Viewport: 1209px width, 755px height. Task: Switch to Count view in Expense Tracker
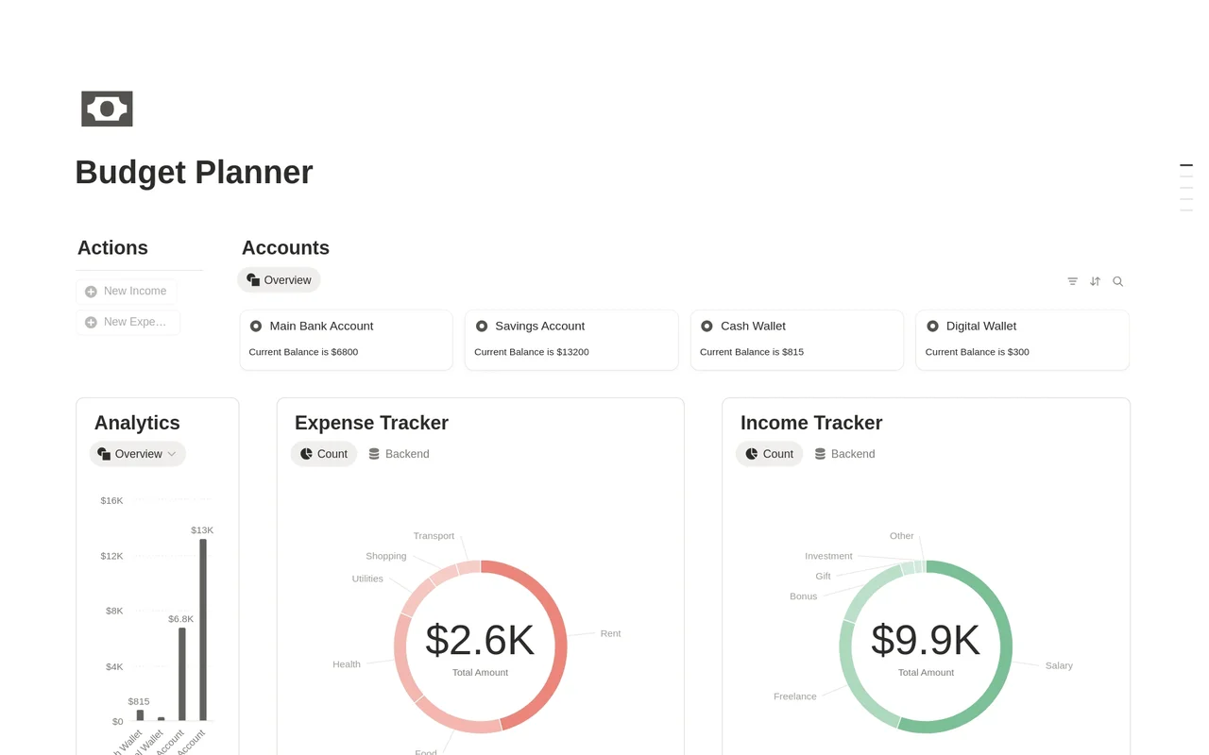[324, 454]
